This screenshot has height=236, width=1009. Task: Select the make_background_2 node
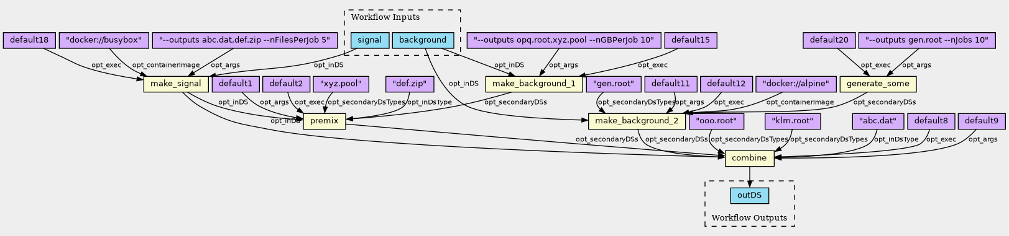point(637,121)
